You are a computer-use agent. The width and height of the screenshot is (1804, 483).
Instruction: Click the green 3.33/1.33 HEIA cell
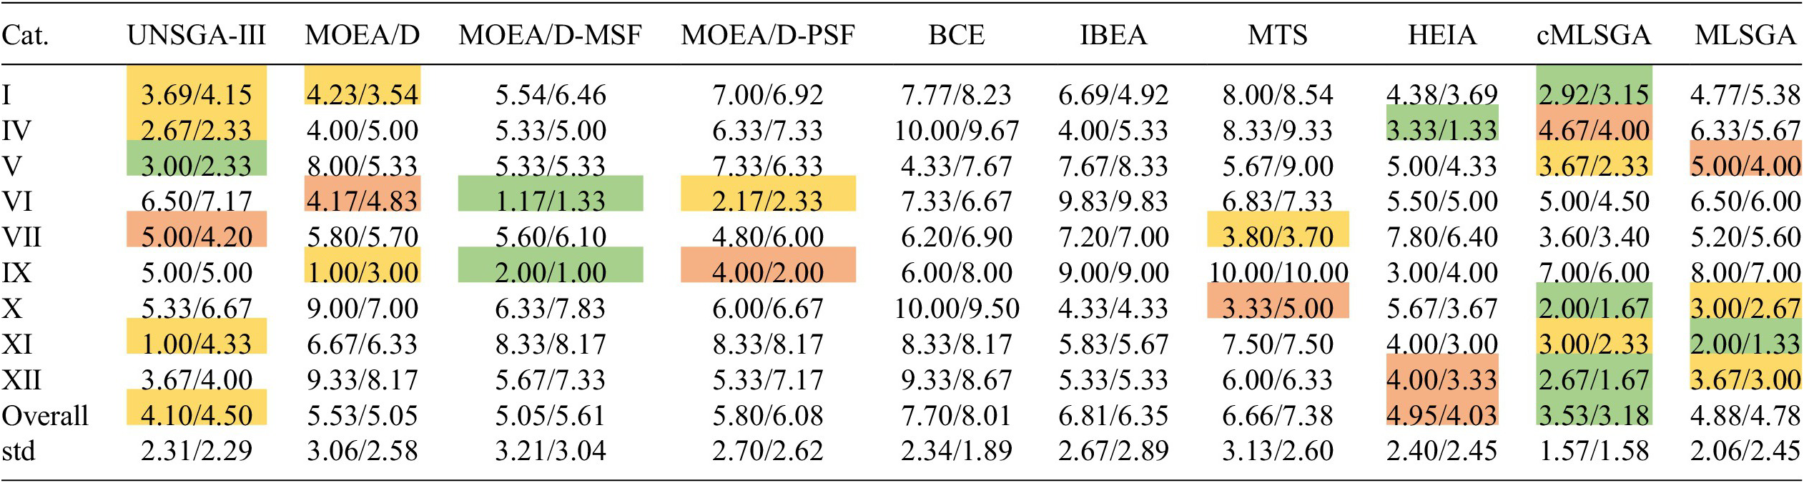tap(1441, 129)
